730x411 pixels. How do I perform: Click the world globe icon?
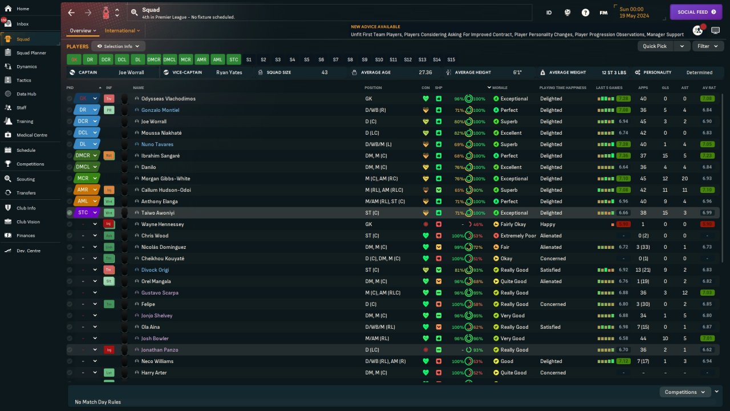pyautogui.click(x=567, y=13)
